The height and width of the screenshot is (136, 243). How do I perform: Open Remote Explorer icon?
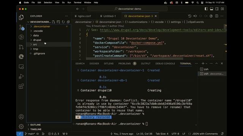click(x=21, y=67)
